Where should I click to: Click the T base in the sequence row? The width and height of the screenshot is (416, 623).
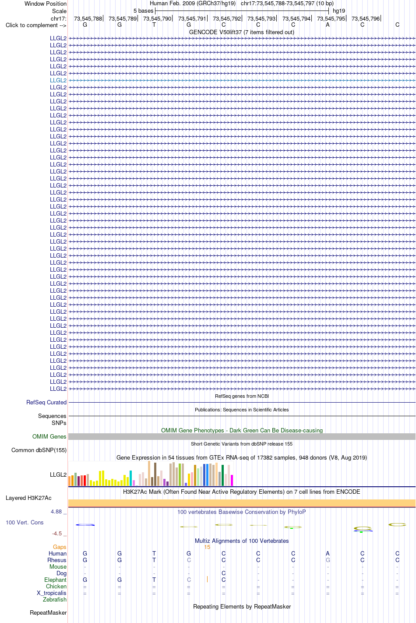click(x=154, y=25)
